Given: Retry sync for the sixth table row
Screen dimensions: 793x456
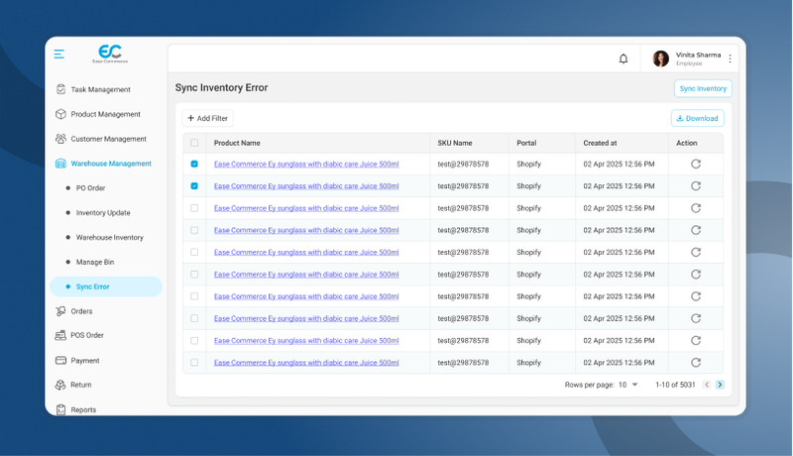Looking at the screenshot, I should click(696, 274).
